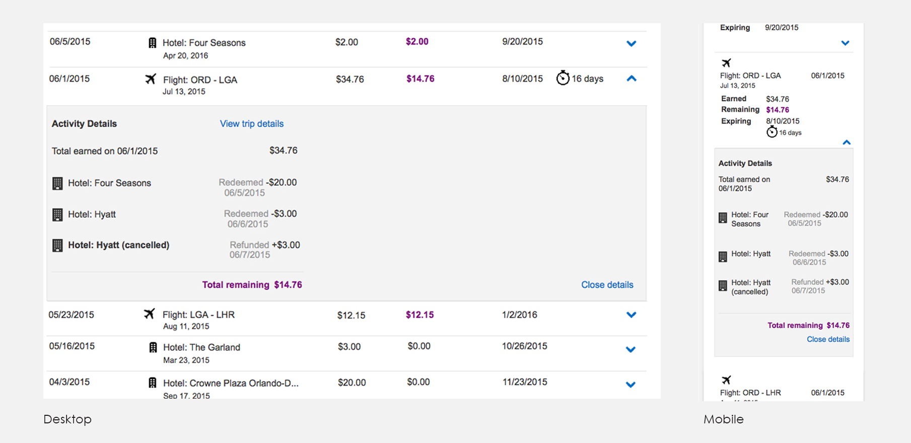
Task: Click the mobile Flight: ORD - LHR title
Action: click(x=750, y=393)
